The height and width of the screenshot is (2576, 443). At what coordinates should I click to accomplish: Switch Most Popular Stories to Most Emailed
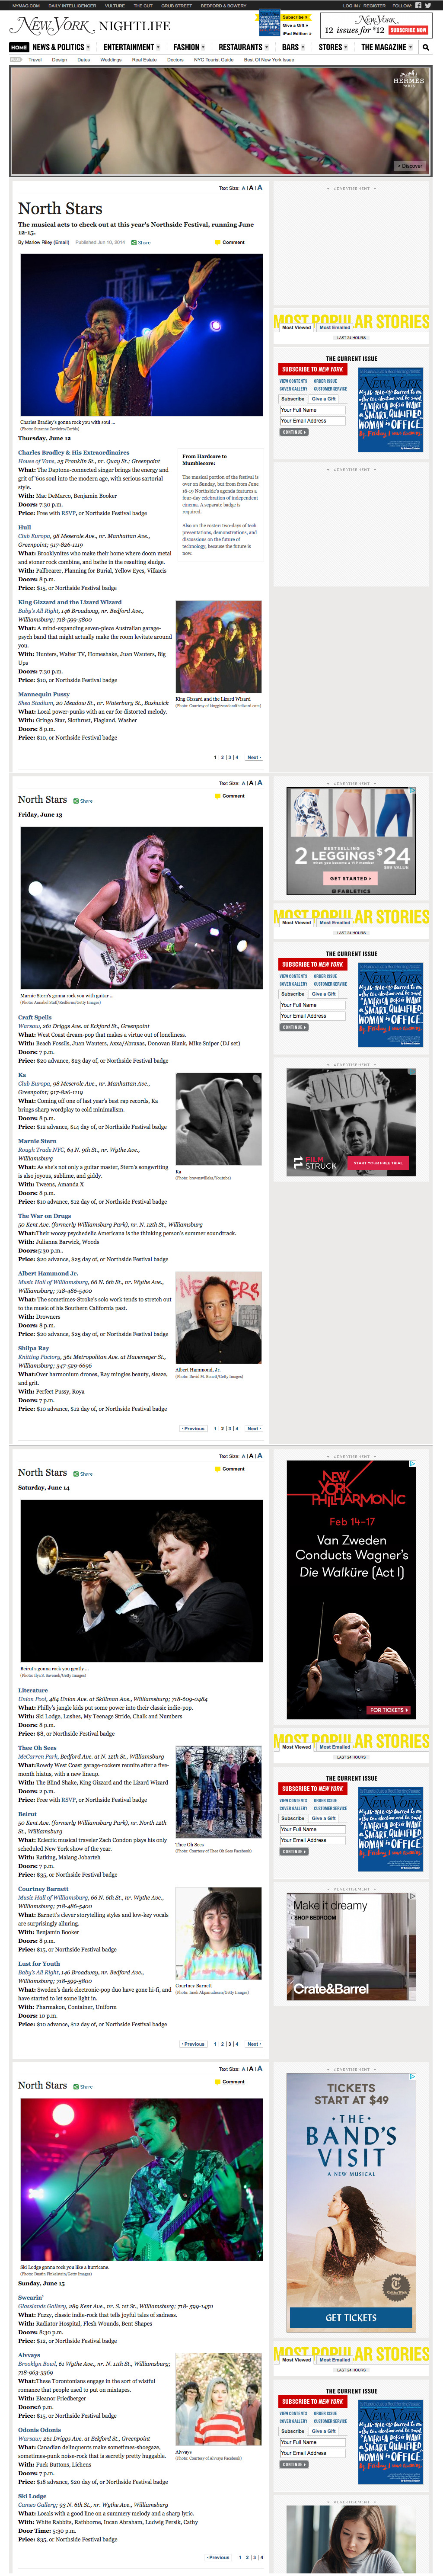click(x=335, y=327)
